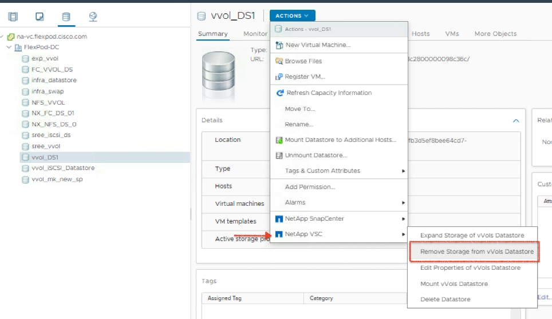This screenshot has height=319, width=552.
Task: Click the Register VM menu icon
Action: [279, 77]
